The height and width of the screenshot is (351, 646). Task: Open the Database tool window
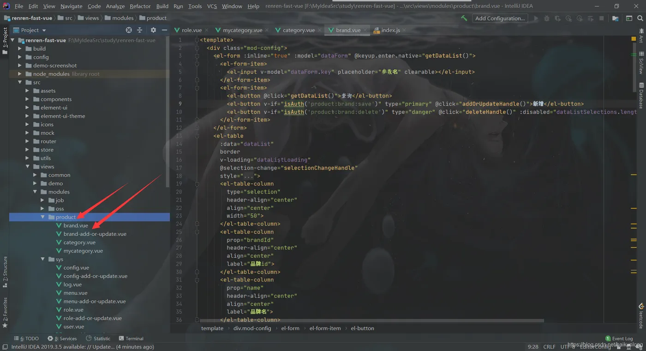point(641,96)
